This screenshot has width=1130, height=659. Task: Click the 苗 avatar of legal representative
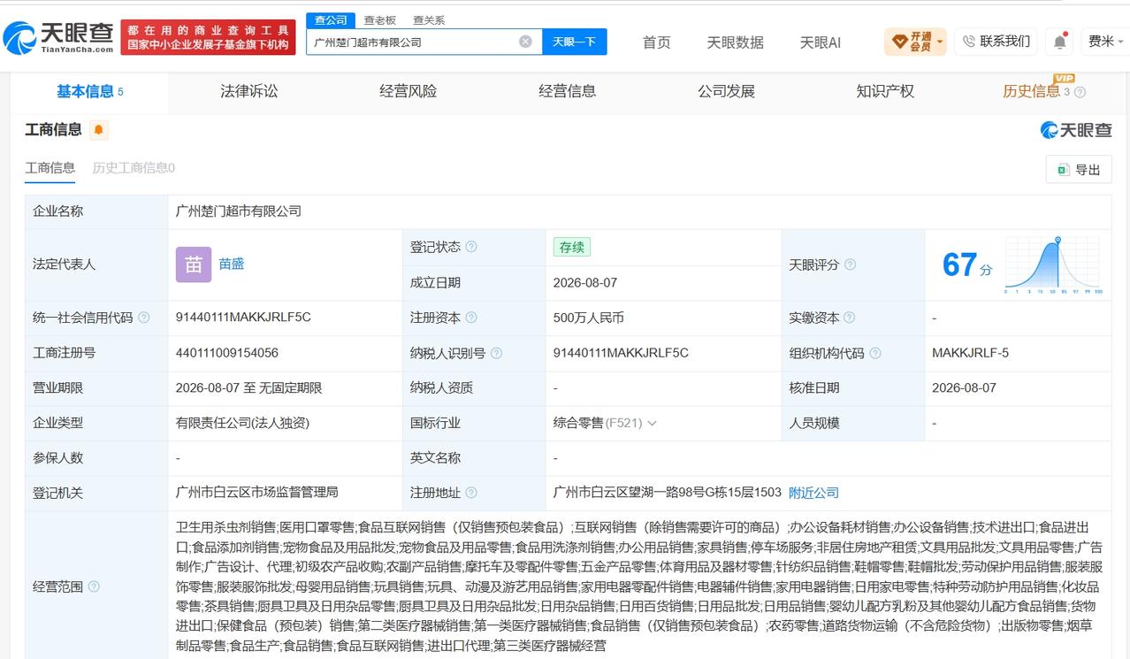[194, 264]
